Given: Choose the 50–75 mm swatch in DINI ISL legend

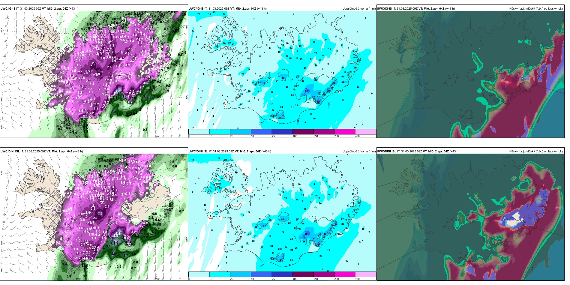Looking at the screenshot, I should point(261,274).
